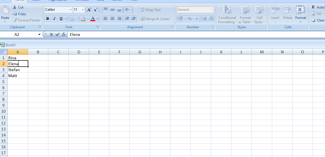
Task: Apply percent style
Action: click(x=190, y=19)
